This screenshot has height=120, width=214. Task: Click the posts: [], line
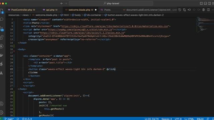tap(45, 102)
